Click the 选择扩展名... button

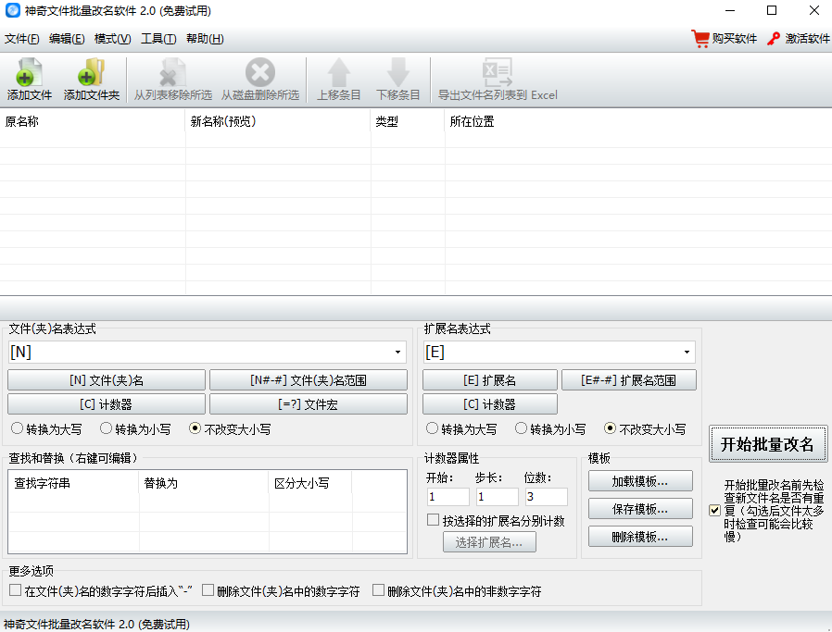[489, 542]
